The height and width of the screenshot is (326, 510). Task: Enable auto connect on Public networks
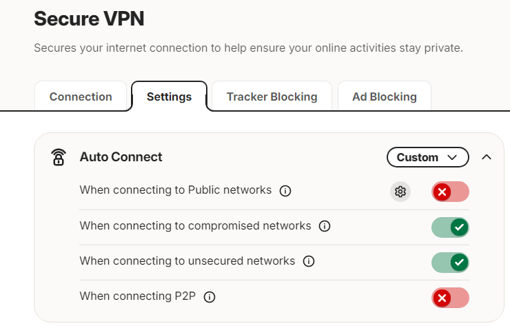pos(450,192)
